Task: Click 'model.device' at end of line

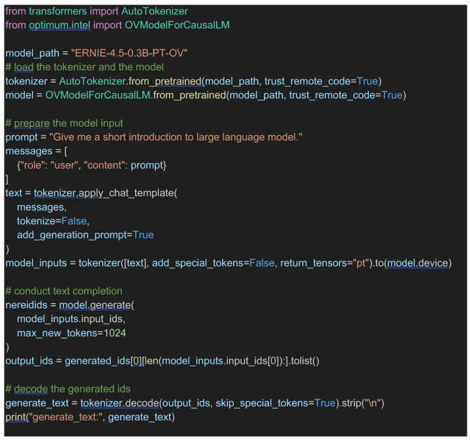Action: (417, 263)
